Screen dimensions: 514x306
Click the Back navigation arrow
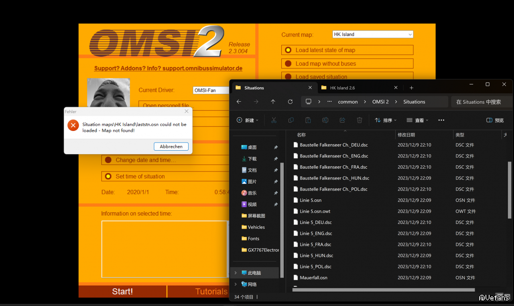pyautogui.click(x=239, y=102)
